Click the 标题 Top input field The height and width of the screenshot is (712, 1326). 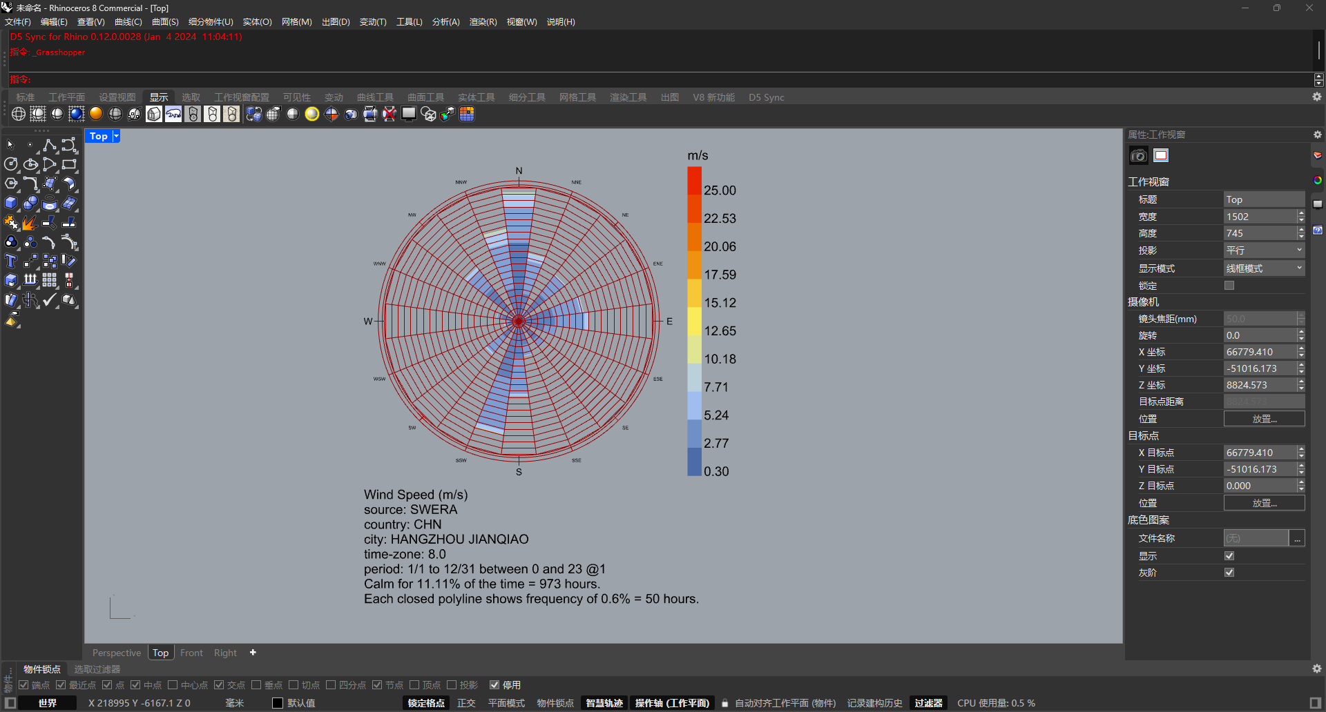tap(1264, 199)
